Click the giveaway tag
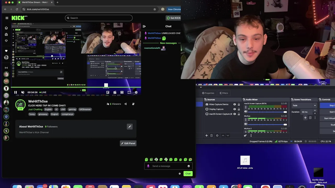Image resolution: width=335 pixels, height=188 pixels. click(x=43, y=114)
